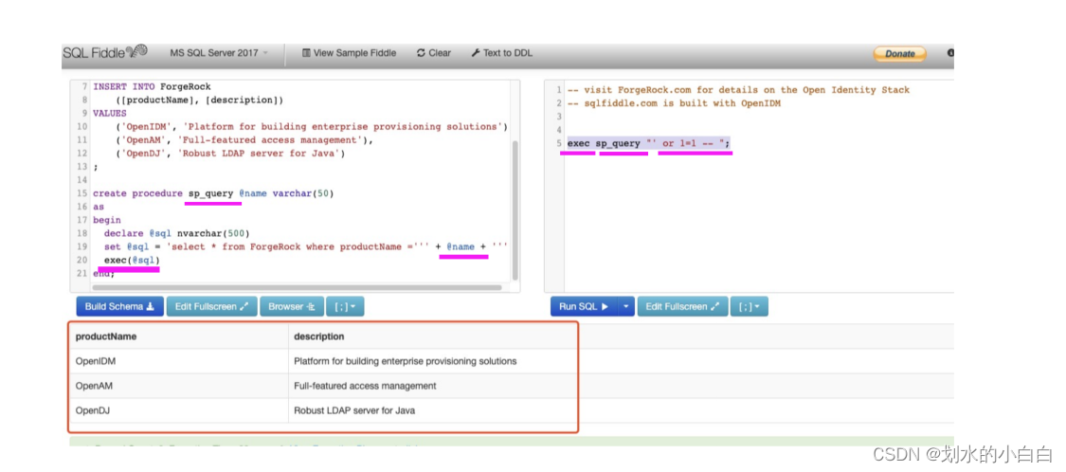Image resolution: width=1066 pixels, height=472 pixels.
Task: Click the Text to DDL wrench icon
Action: tap(476, 53)
